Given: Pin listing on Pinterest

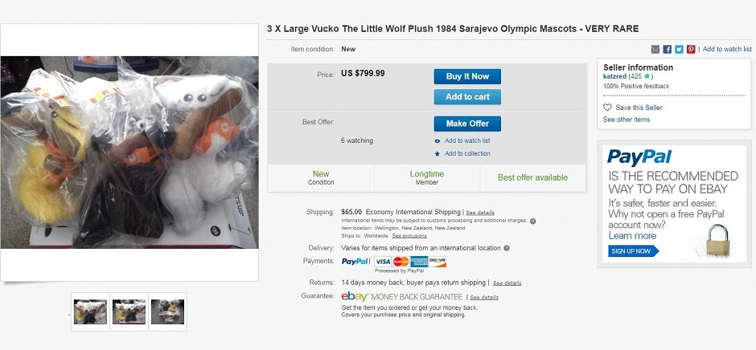Looking at the screenshot, I should coord(691,50).
